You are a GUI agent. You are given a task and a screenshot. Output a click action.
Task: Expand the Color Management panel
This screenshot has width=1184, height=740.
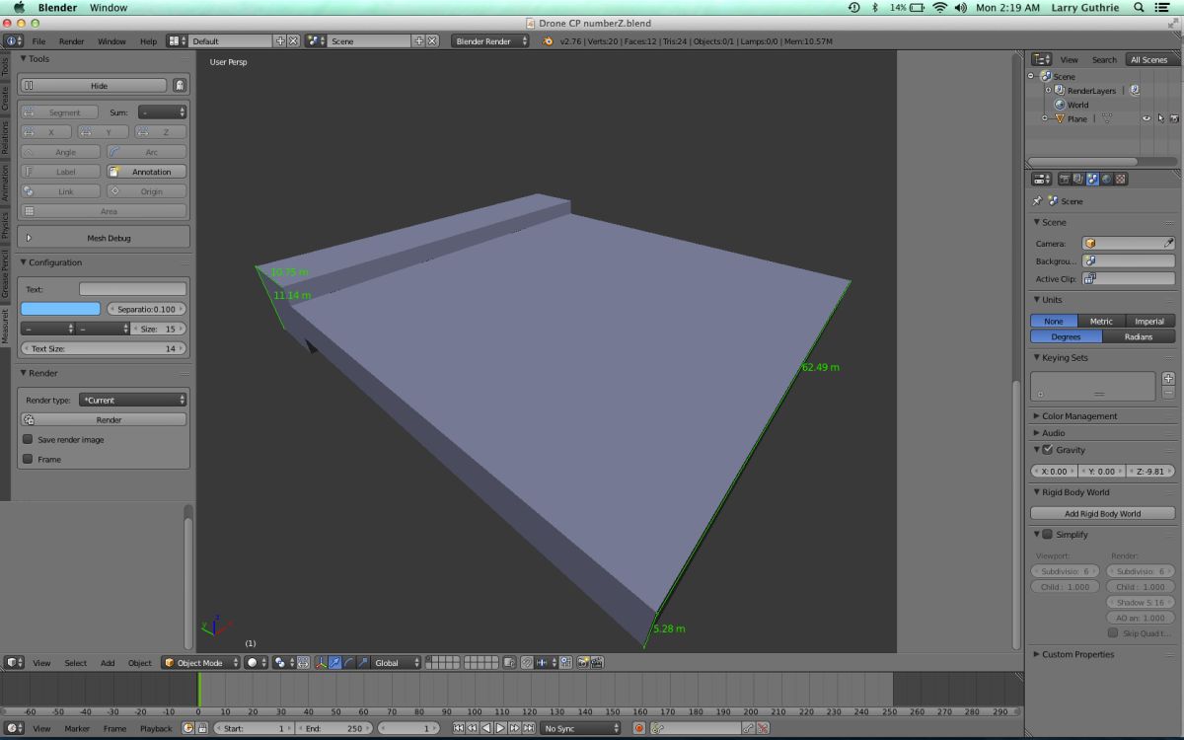[1079, 416]
